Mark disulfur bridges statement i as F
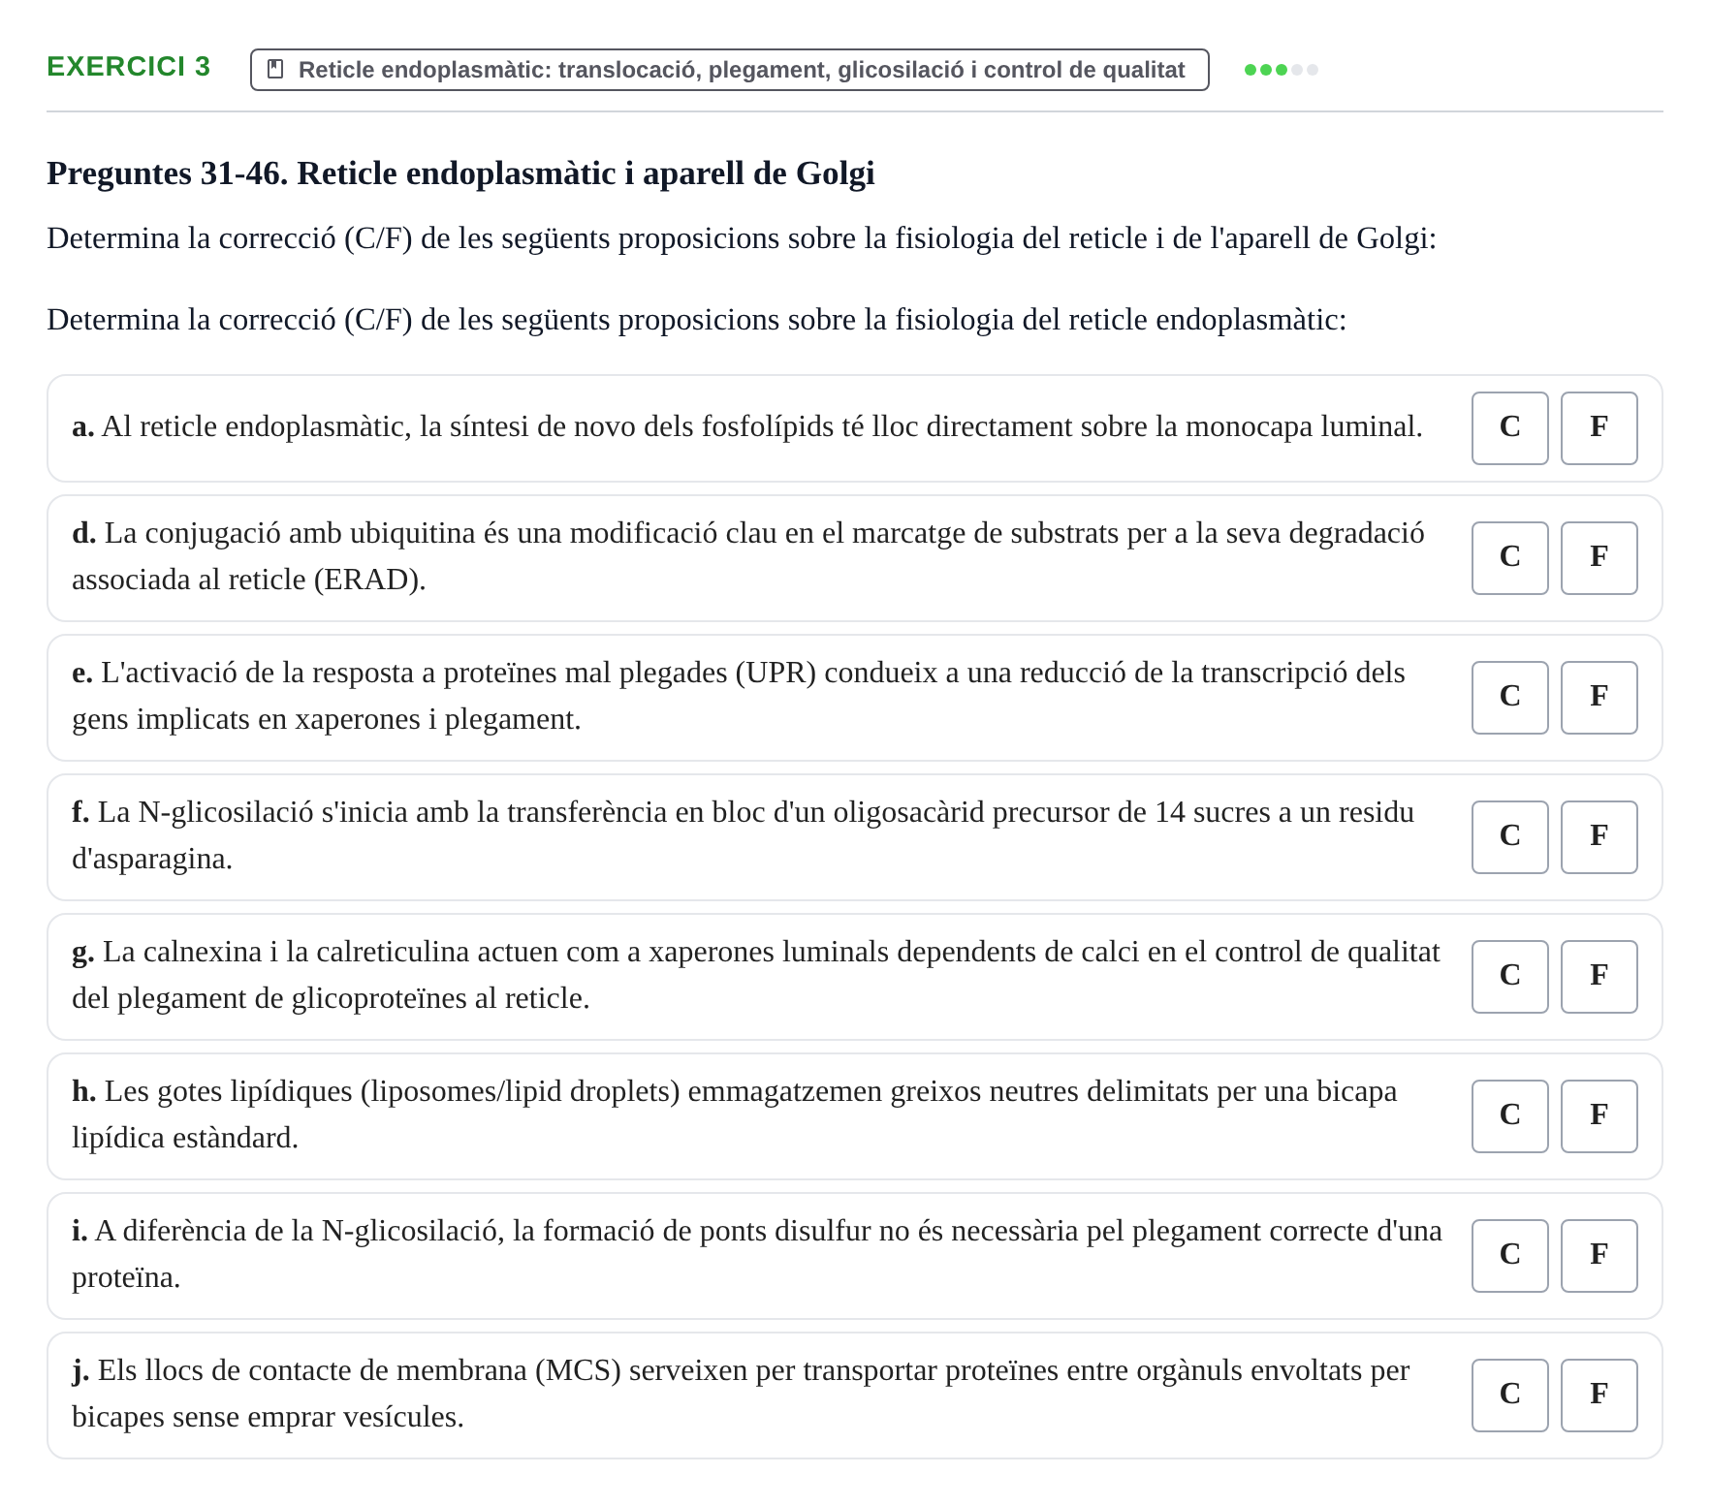Viewport: 1710px width, 1506px height. (1599, 1256)
